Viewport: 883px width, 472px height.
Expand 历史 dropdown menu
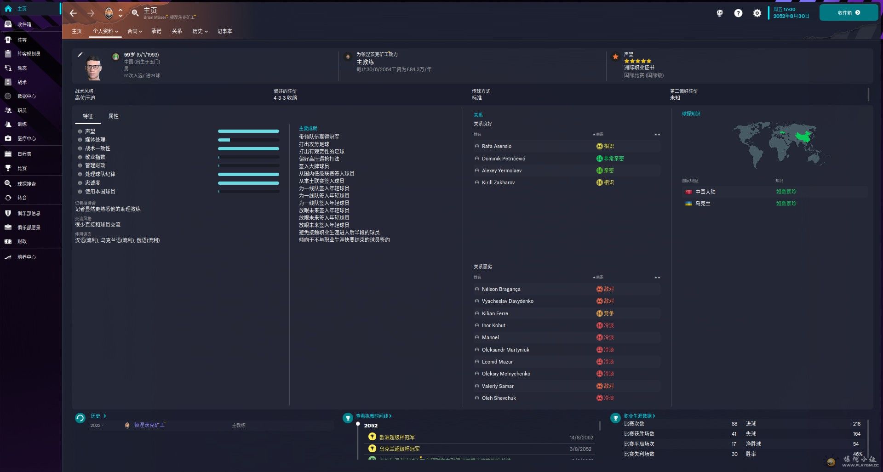[200, 31]
